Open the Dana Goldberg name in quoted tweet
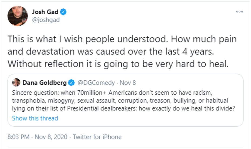This screenshot has height=149, width=251. point(45,83)
